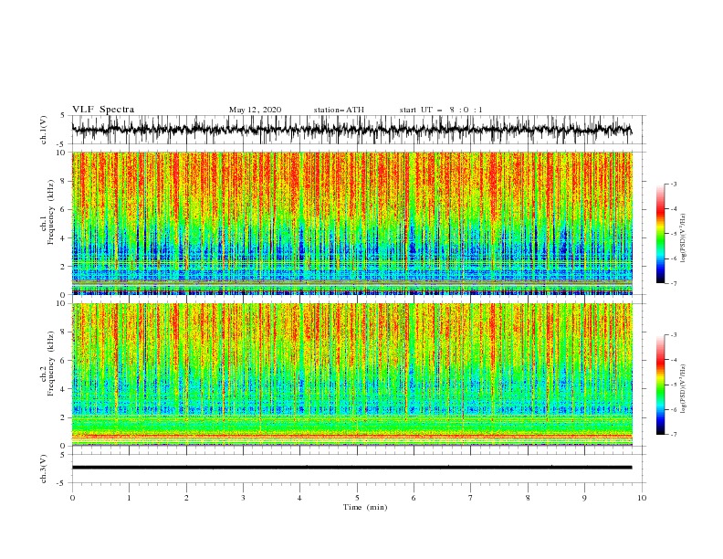Click the "2" kHz tick on ch.2 frequency axis
Screen dimensions: 723x559
[x=64, y=417]
